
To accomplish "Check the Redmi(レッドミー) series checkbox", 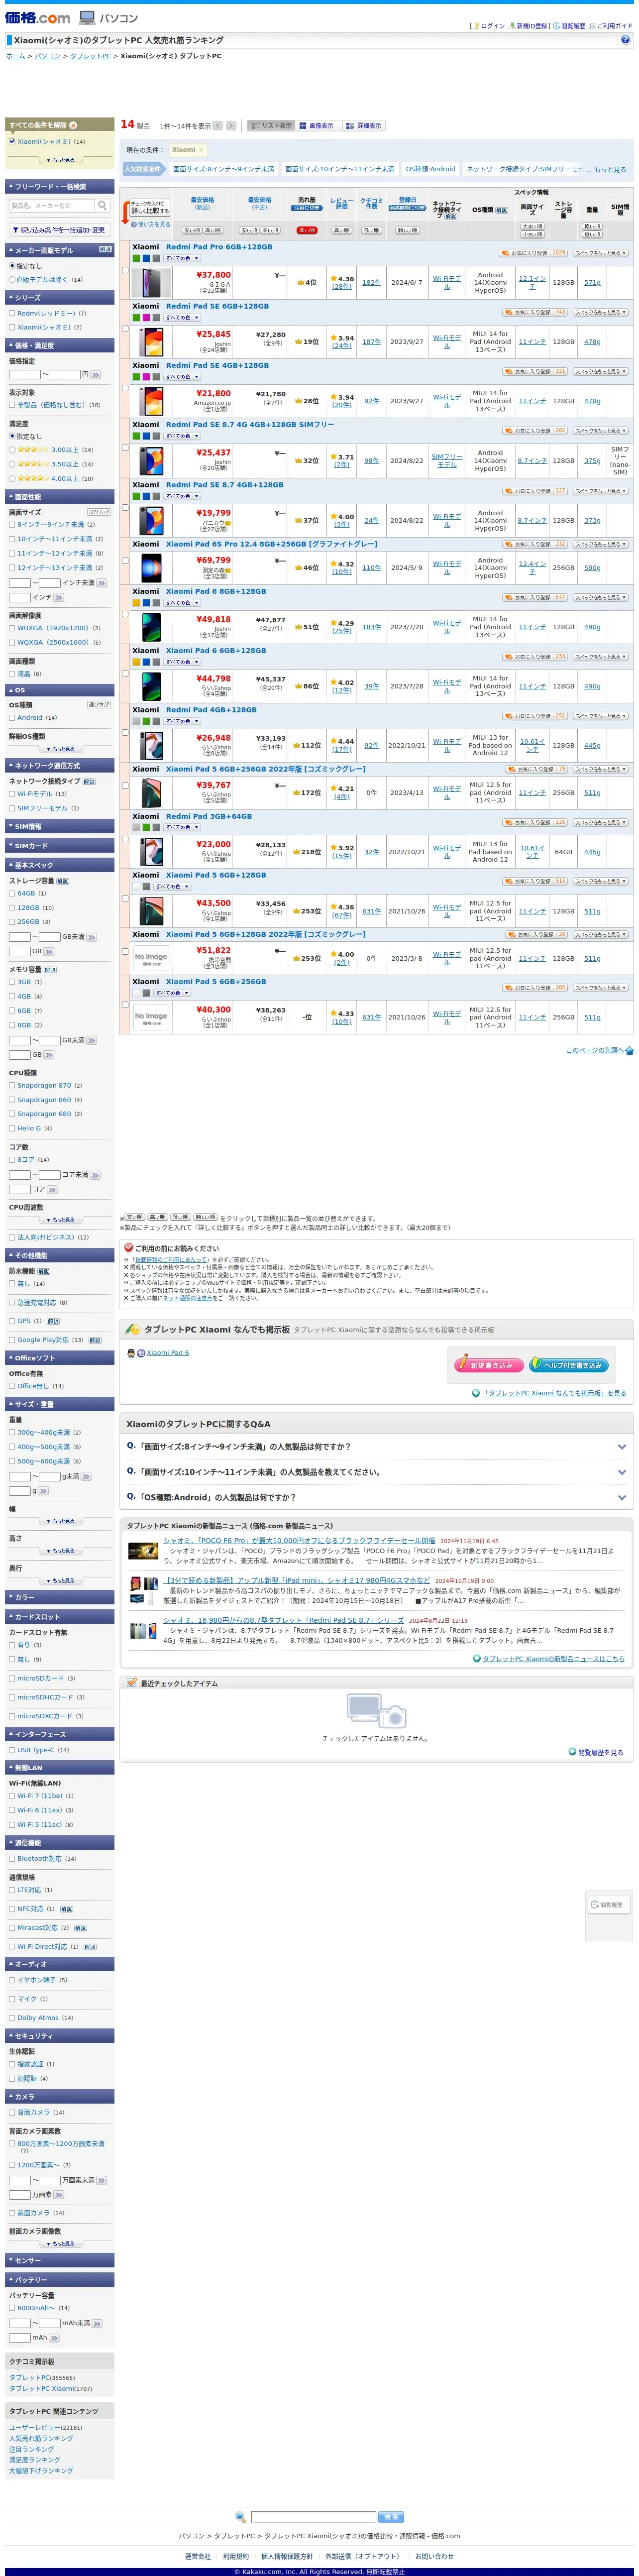I will click(x=12, y=313).
